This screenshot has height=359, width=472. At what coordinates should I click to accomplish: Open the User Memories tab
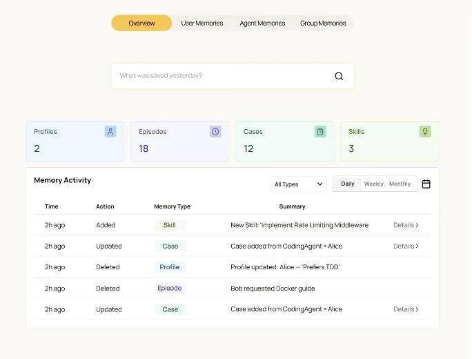click(202, 23)
